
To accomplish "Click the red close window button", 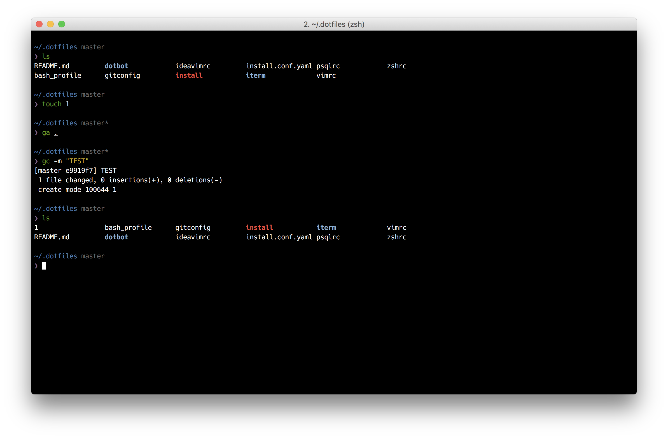I will [39, 24].
